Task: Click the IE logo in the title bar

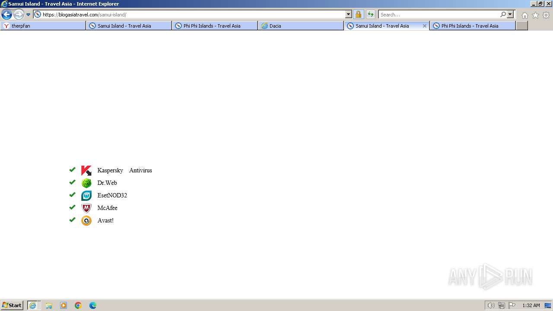Action: [x=4, y=4]
